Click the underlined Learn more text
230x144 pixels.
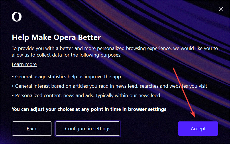pyautogui.click(x=24, y=64)
